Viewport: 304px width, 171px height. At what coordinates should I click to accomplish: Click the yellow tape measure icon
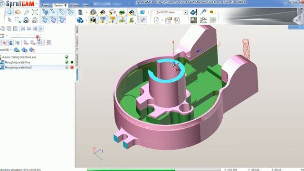pos(213,12)
